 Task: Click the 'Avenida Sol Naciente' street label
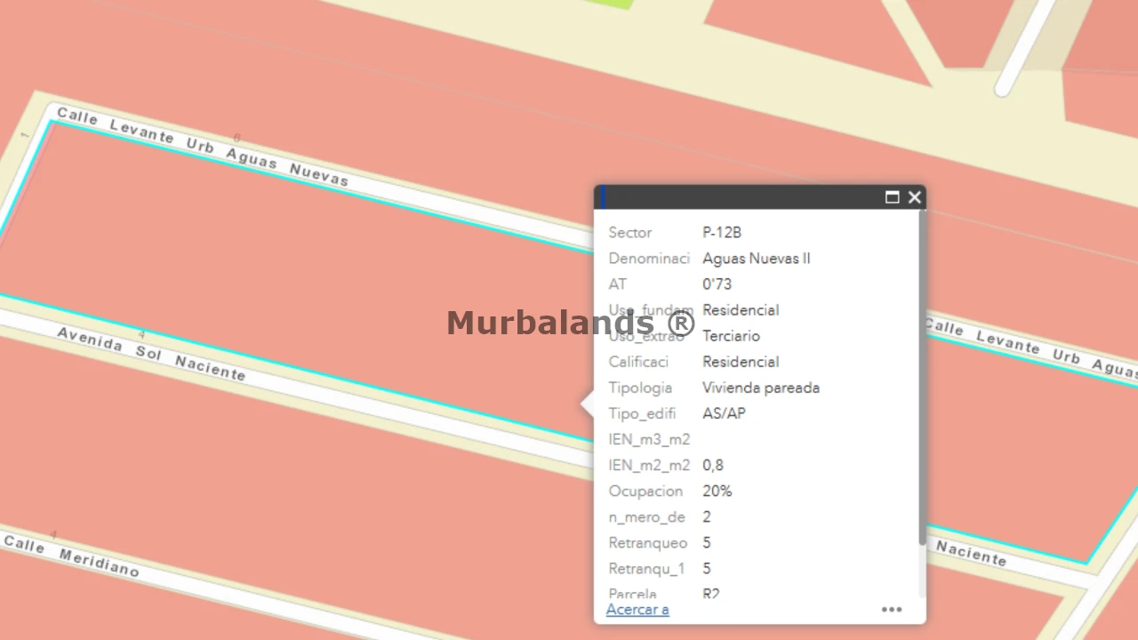pos(151,354)
